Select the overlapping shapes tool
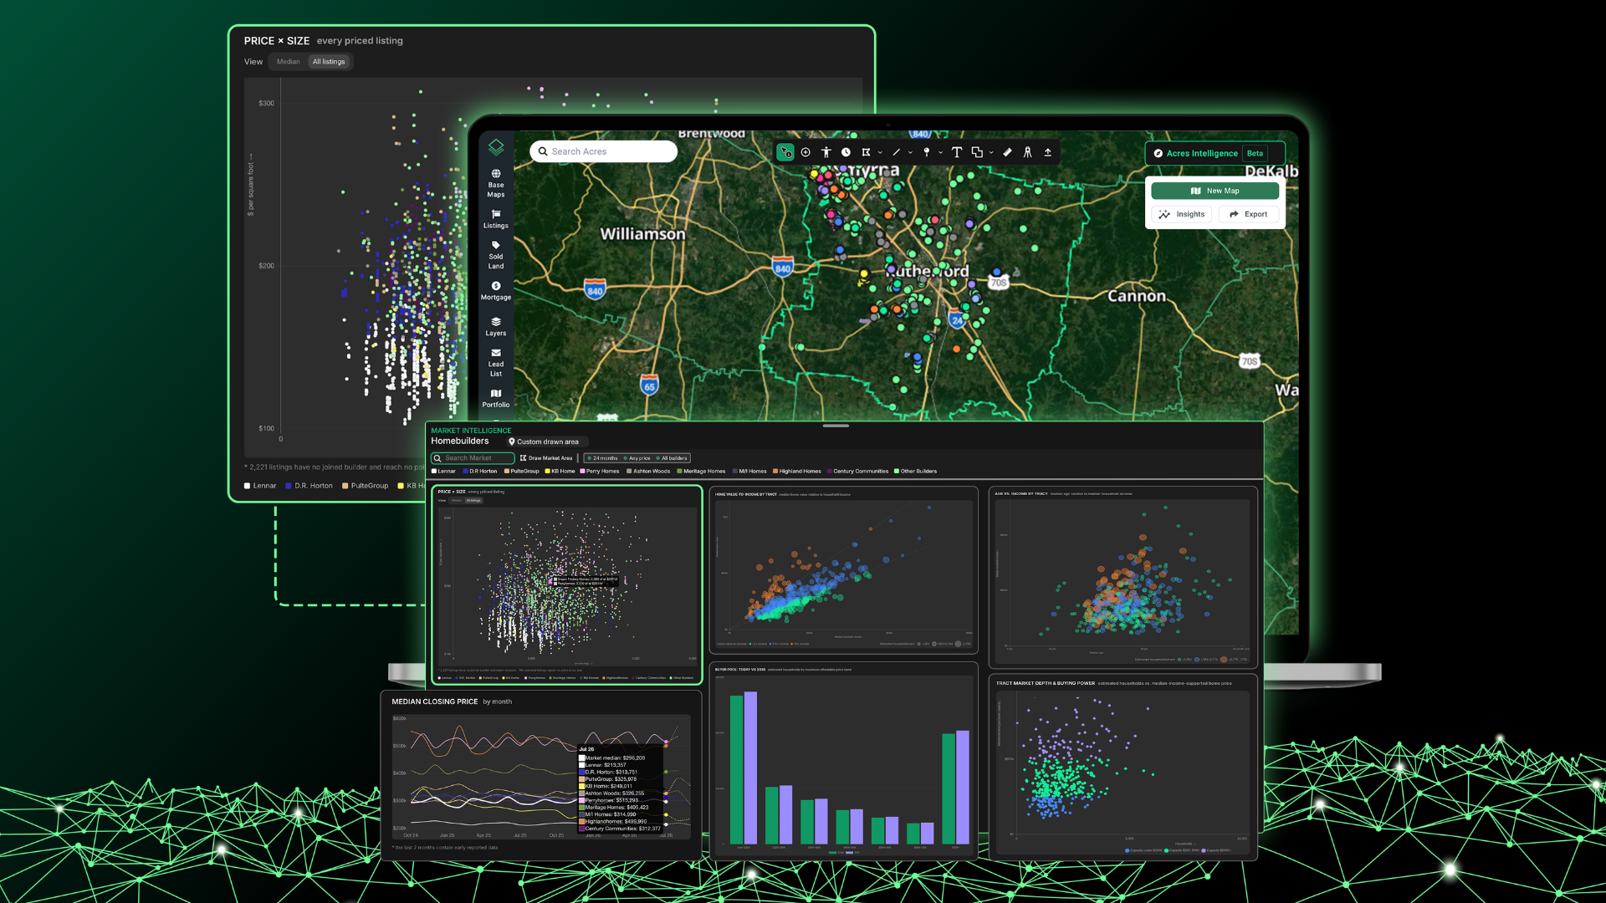The width and height of the screenshot is (1606, 903). pyautogui.click(x=977, y=152)
